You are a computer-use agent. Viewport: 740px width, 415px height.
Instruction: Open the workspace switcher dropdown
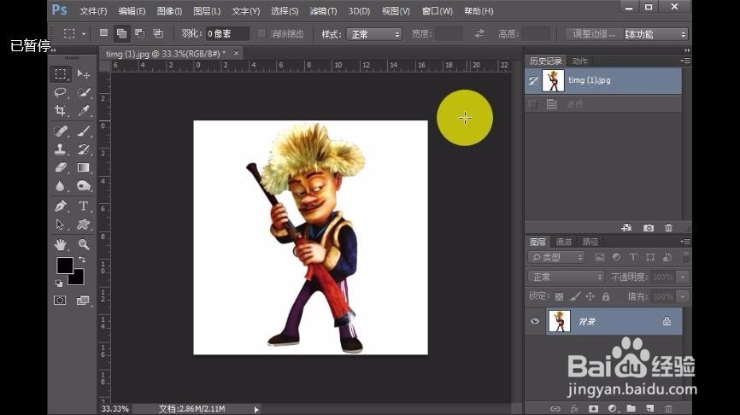655,34
